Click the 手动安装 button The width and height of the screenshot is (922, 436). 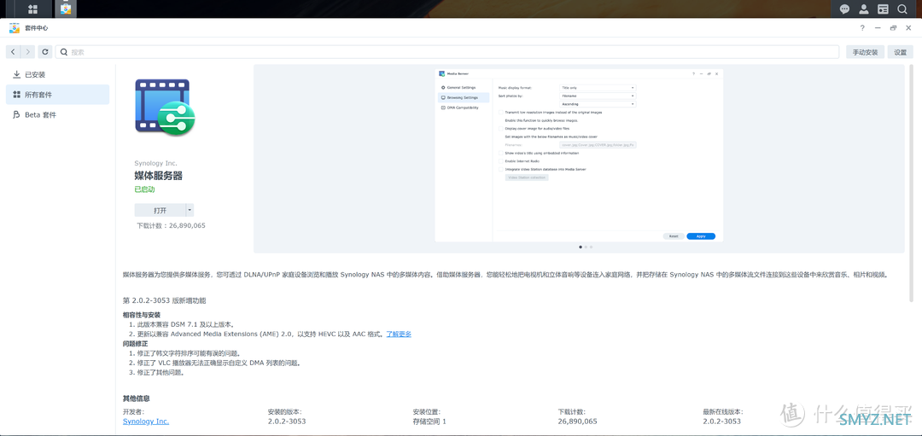[865, 52]
